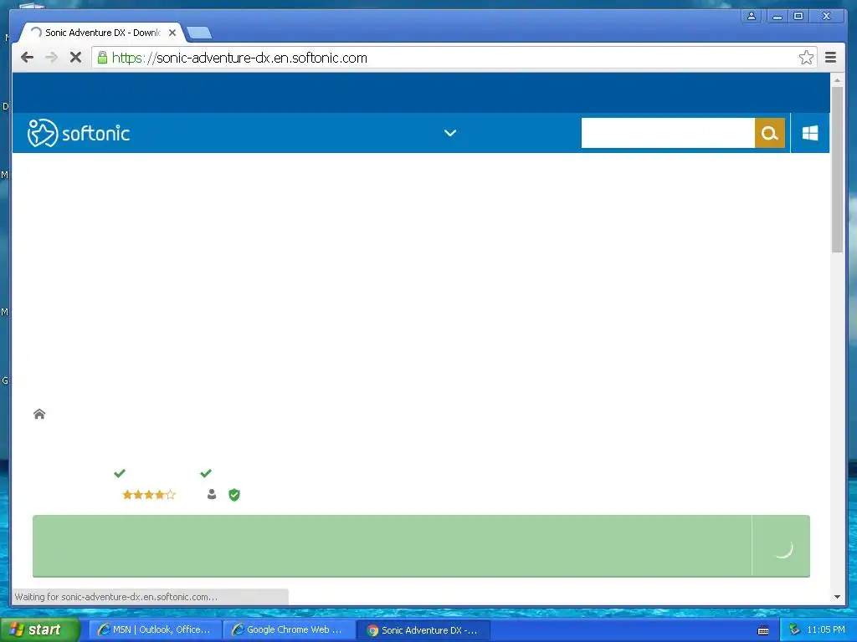Viewport: 857px width, 642px height.
Task: Click the green security shield badge
Action: click(x=234, y=495)
